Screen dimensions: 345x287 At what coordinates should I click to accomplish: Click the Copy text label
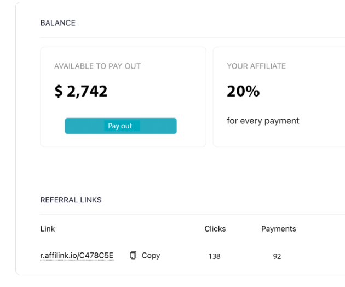click(x=151, y=256)
